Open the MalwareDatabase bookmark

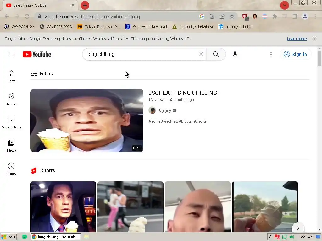click(99, 27)
